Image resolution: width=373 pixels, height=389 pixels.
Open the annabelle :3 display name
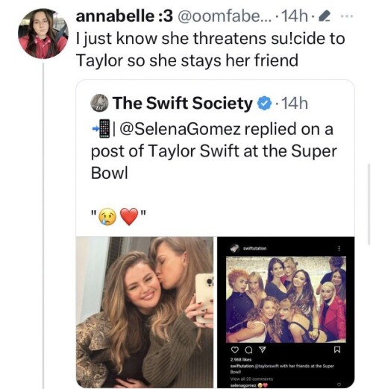pyautogui.click(x=124, y=16)
